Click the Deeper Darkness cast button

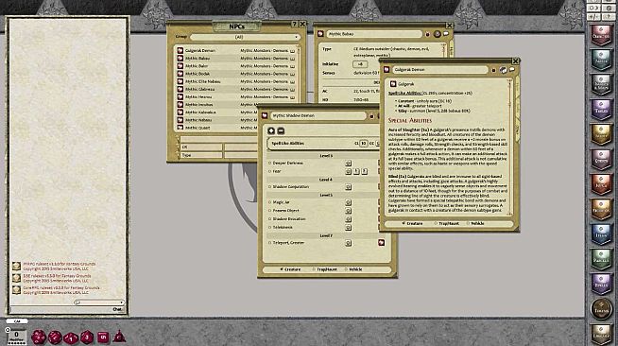[x=348, y=164]
